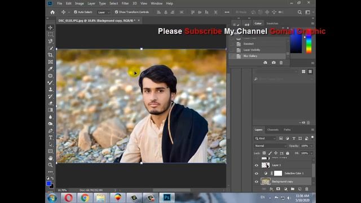The width and height of the screenshot is (361, 203).
Task: Open the layer filter Kind dropdown
Action: tap(265, 138)
